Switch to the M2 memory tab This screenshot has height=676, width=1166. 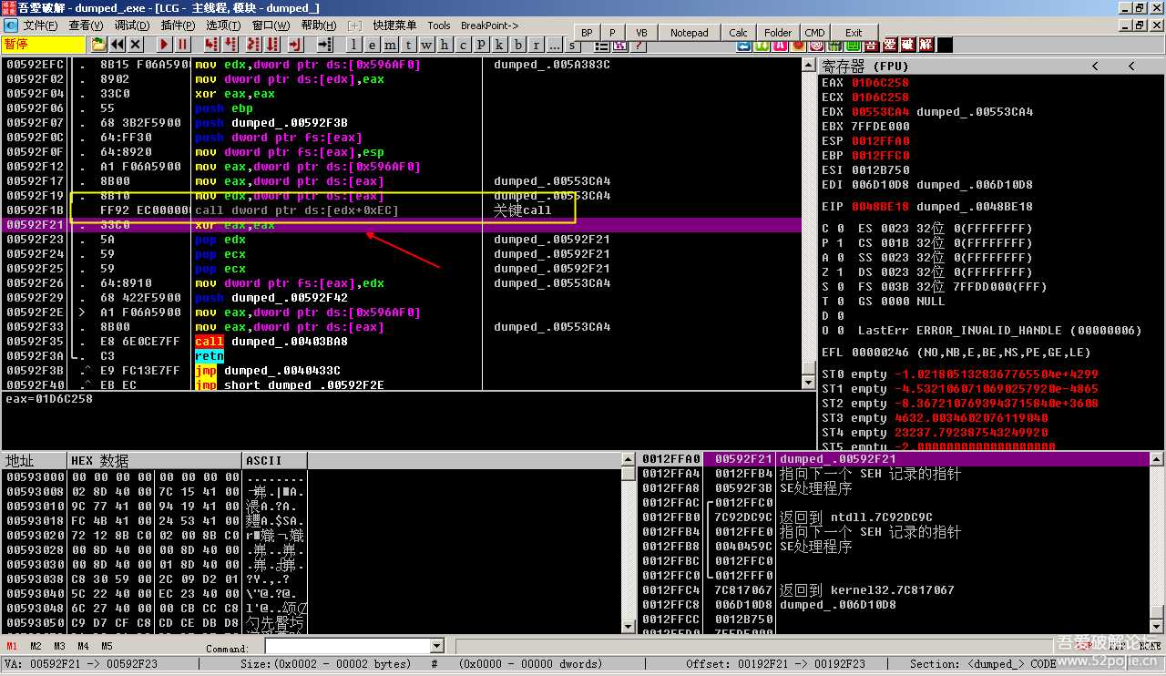36,646
